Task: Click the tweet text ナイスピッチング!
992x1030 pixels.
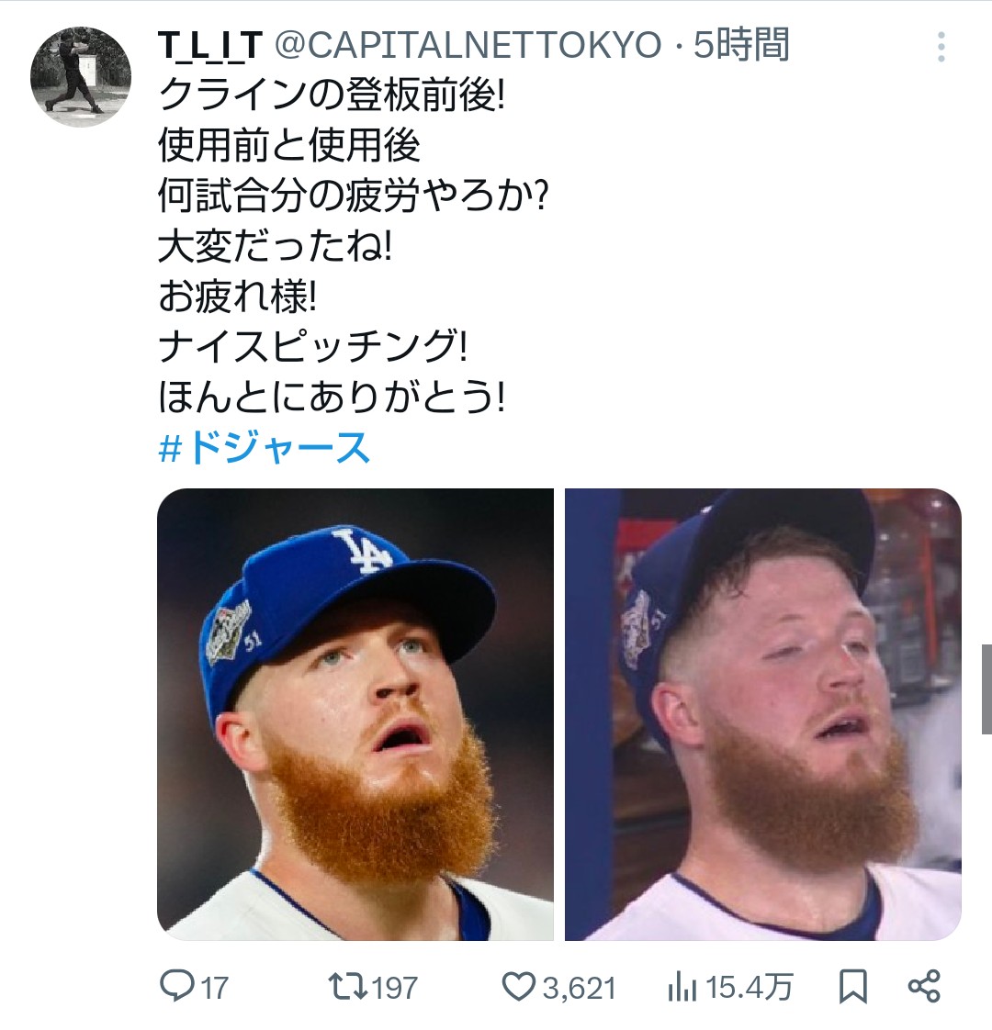Action: tap(313, 348)
